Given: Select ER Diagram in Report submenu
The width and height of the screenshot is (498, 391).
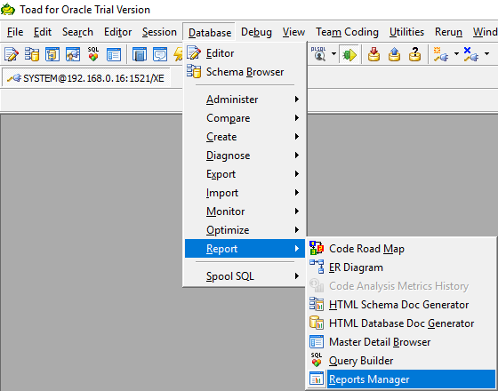Looking at the screenshot, I should pyautogui.click(x=401, y=267).
